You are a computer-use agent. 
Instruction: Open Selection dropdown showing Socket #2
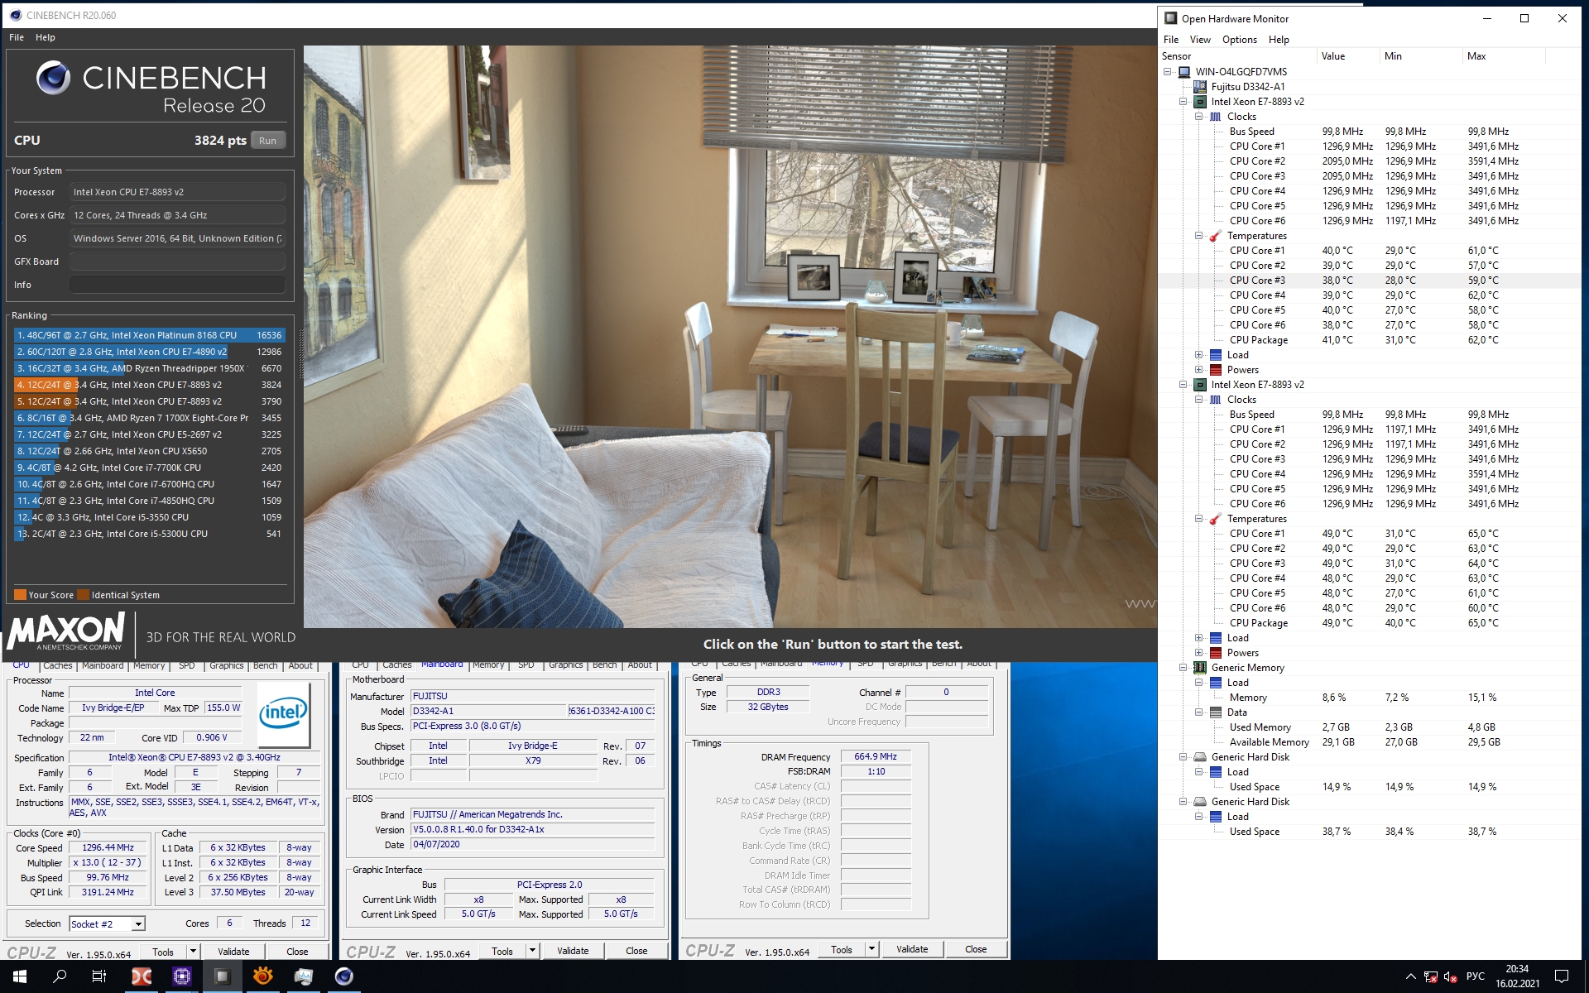[x=138, y=924]
